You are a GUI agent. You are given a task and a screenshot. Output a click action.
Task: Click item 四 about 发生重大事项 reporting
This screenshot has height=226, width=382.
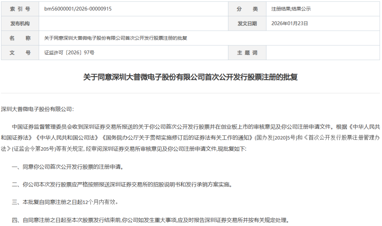pyautogui.click(x=151, y=220)
